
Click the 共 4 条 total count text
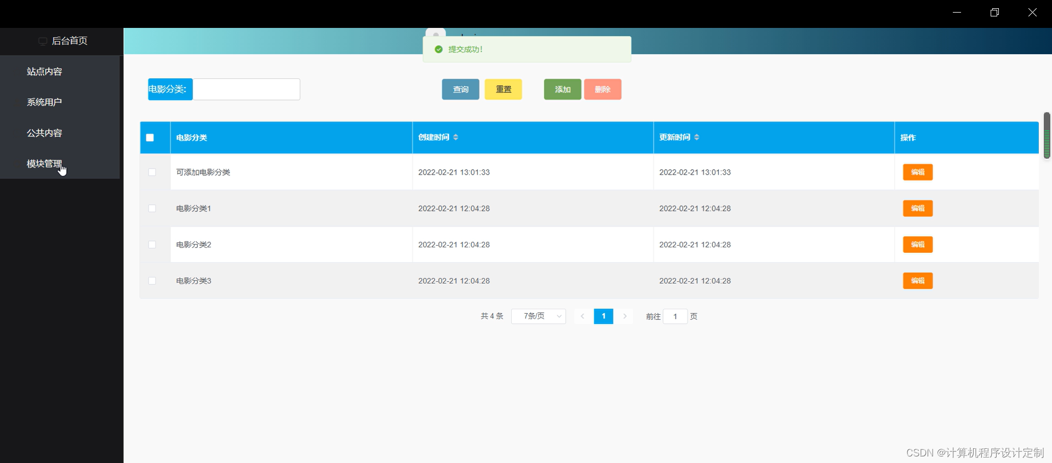492,316
